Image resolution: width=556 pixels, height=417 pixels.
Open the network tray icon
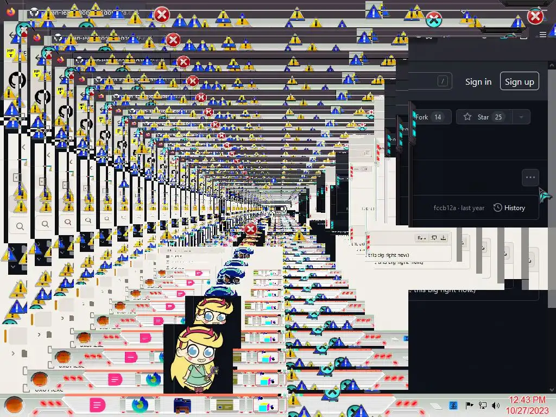pos(482,405)
